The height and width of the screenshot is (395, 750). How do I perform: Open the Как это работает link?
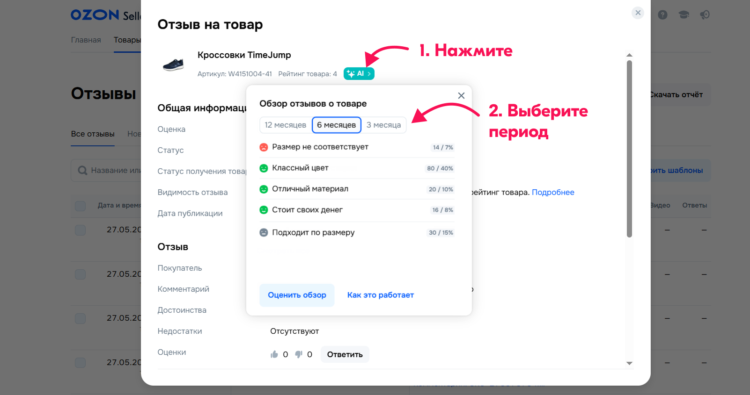(x=380, y=295)
